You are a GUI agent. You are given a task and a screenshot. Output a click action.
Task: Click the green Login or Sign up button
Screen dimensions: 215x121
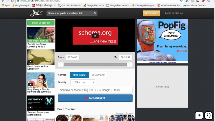(41, 23)
